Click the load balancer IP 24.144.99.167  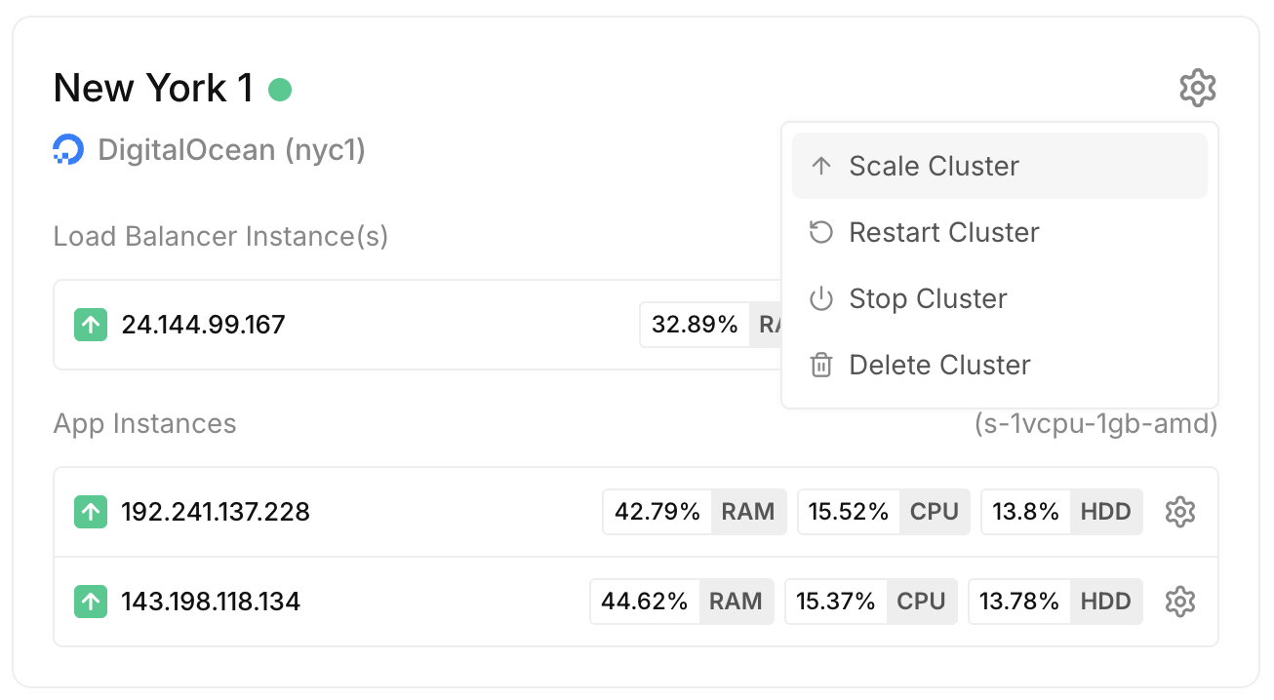pyautogui.click(x=203, y=325)
